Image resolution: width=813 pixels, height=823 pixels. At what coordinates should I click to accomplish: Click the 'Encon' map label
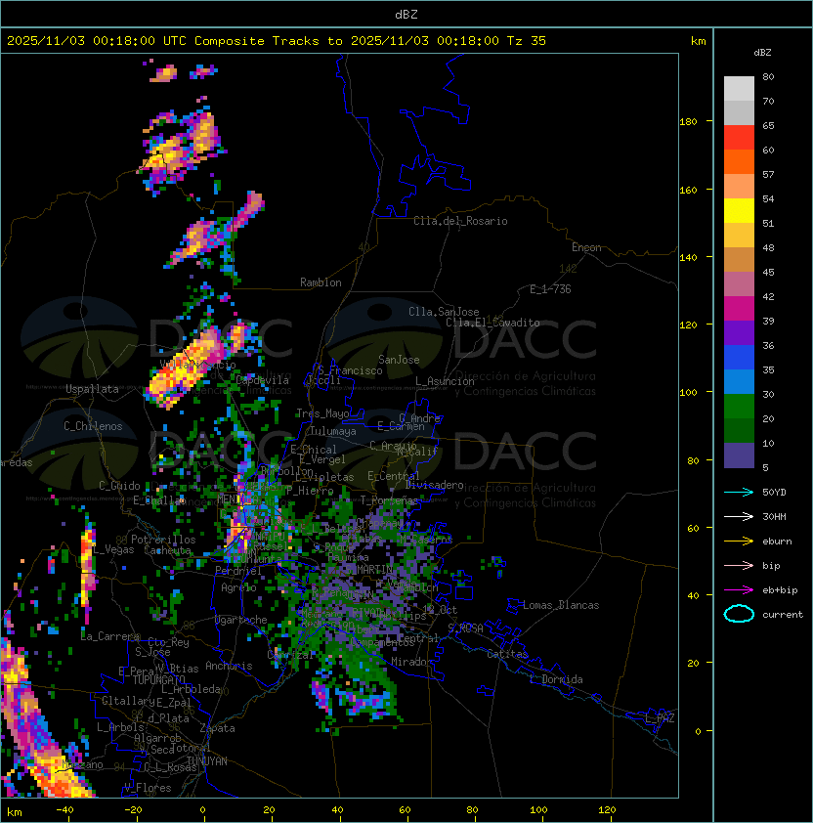click(x=586, y=247)
